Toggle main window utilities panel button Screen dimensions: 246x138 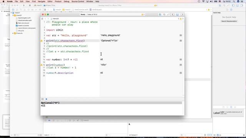(241, 5)
